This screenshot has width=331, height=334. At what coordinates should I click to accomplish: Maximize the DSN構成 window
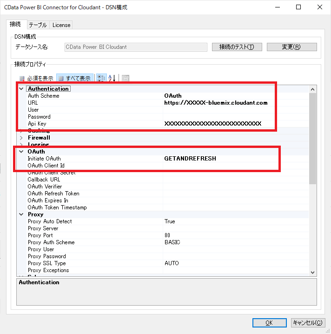[x=298, y=7]
